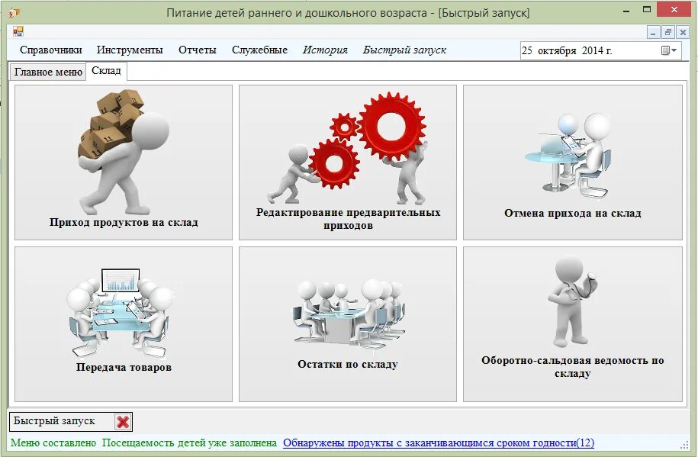Close the inner MDI child window
Viewport: 698px width, 457px height.
(x=683, y=33)
